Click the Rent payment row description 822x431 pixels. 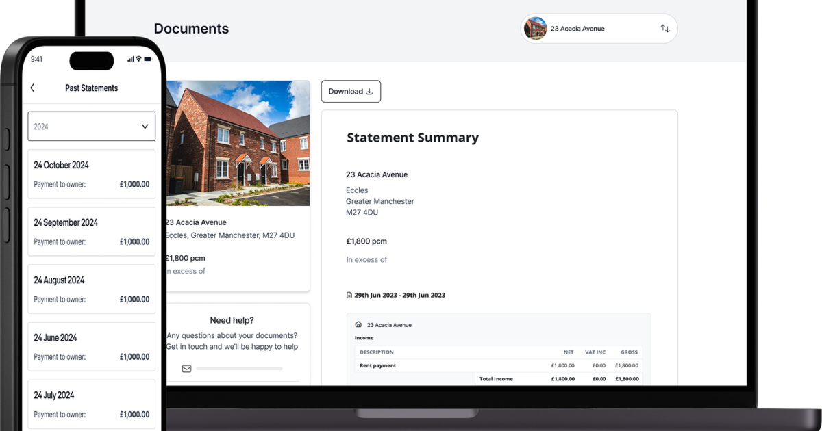coord(378,365)
